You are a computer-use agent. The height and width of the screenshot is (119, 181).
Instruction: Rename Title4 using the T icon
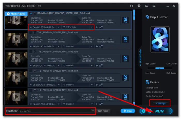click(35, 71)
